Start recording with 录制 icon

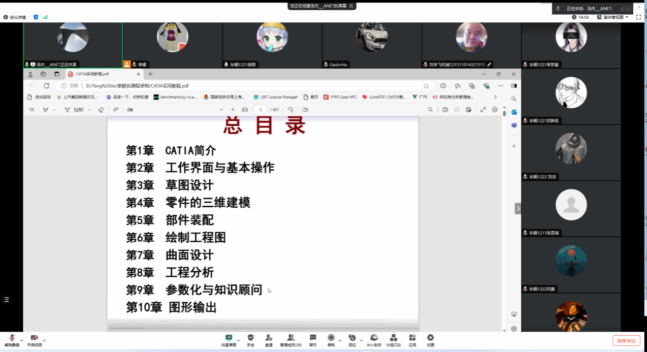coord(331,339)
